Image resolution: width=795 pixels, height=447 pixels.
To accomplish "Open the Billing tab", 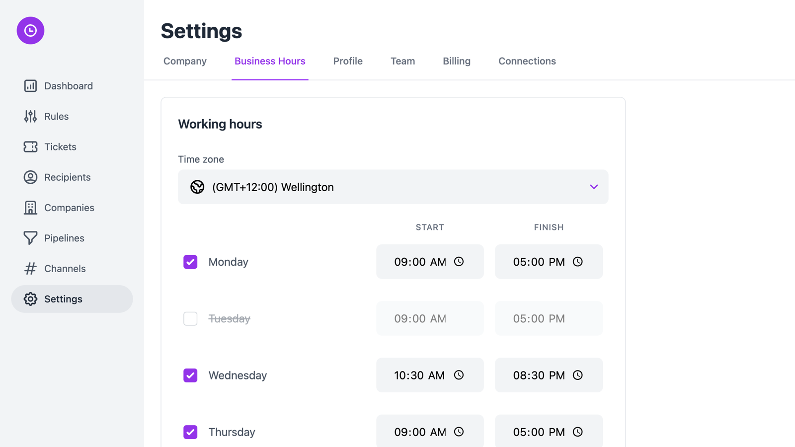I will [456, 61].
